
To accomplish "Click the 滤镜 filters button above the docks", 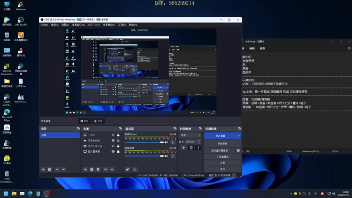I will click(x=98, y=121).
